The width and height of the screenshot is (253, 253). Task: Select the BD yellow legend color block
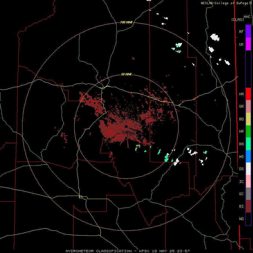pyautogui.click(x=248, y=119)
